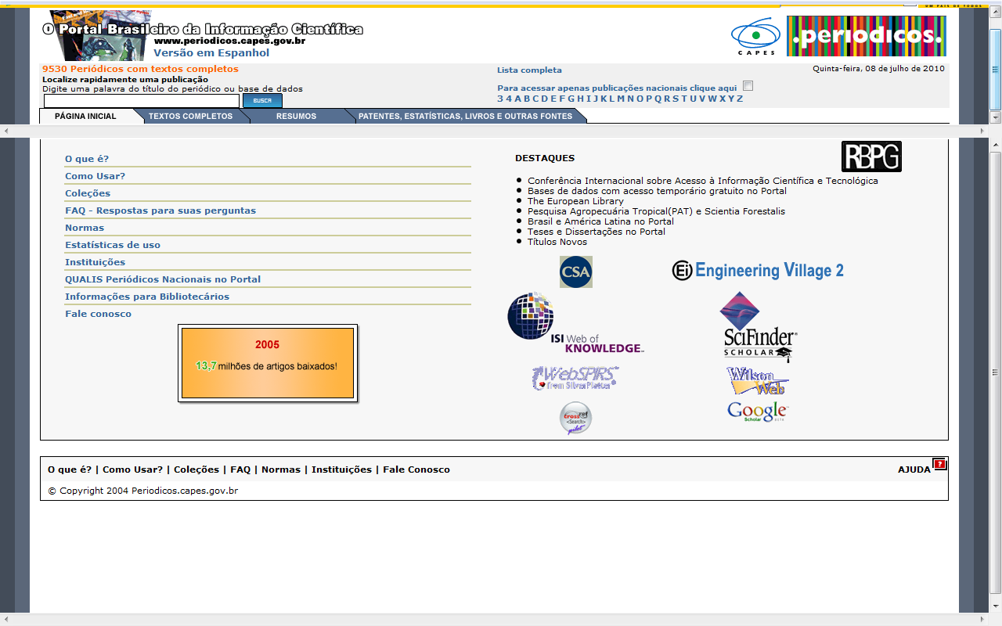Open QUALIS Periódicos Nacionais no Portal
1002x626 pixels.
(163, 279)
